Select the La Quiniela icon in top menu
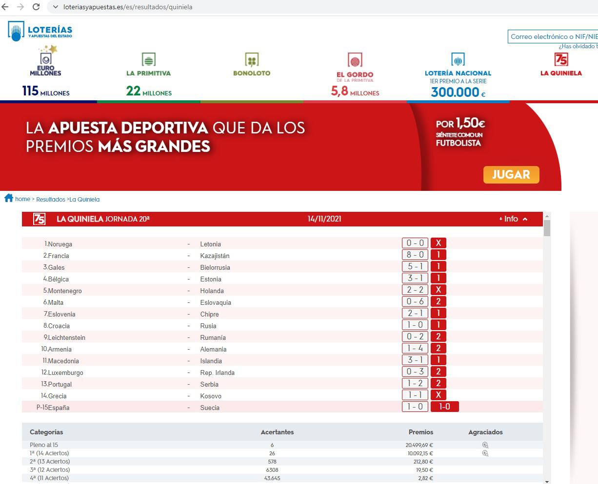 pos(561,59)
